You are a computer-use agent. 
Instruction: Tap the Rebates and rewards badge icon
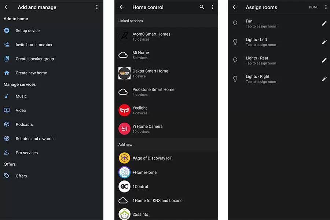click(7, 139)
